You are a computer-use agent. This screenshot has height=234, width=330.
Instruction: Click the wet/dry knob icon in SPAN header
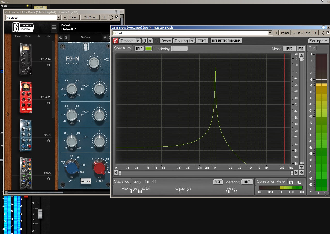click(x=322, y=33)
